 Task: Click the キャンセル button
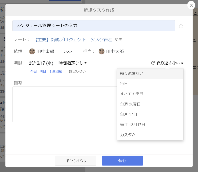76,160
